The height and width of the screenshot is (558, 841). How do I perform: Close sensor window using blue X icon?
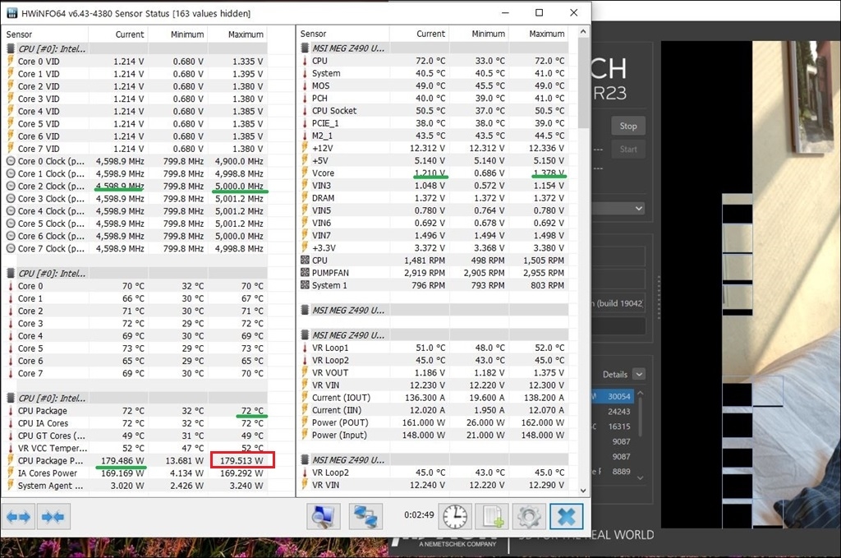(x=566, y=517)
